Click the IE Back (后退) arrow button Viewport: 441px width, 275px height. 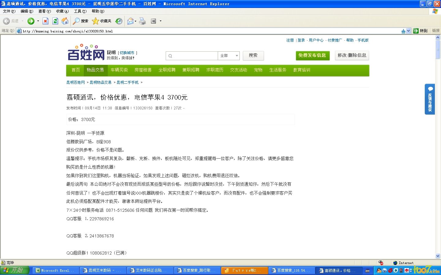coord(6,21)
